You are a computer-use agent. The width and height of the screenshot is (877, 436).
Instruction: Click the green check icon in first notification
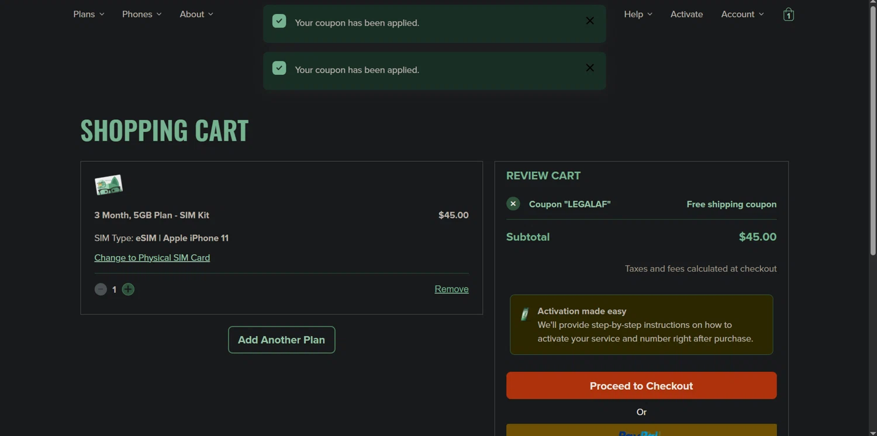tap(279, 22)
